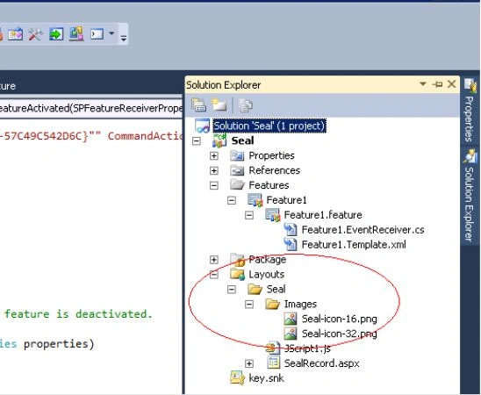Click the Solution Explorer Properties toolbar icon
481x395 pixels.
[x=198, y=105]
